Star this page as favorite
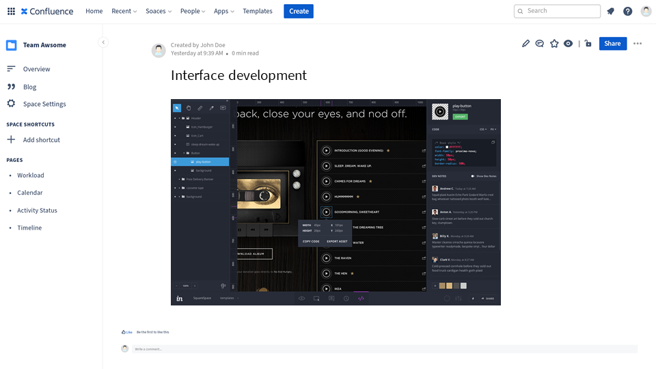This screenshot has height=369, width=656. 554,44
